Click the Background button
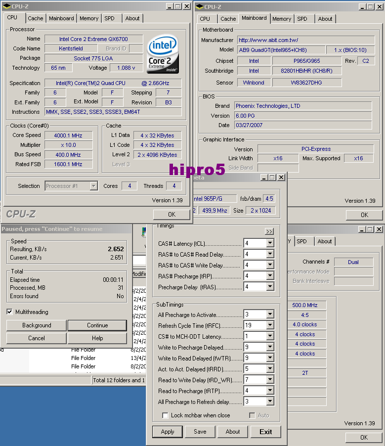385x446 pixels. [x=37, y=325]
